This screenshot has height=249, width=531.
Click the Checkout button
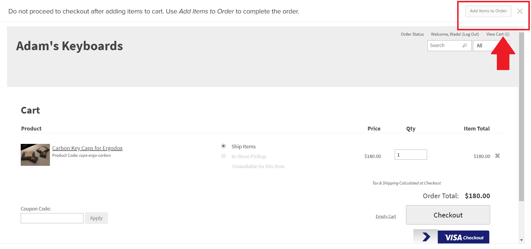(x=448, y=215)
